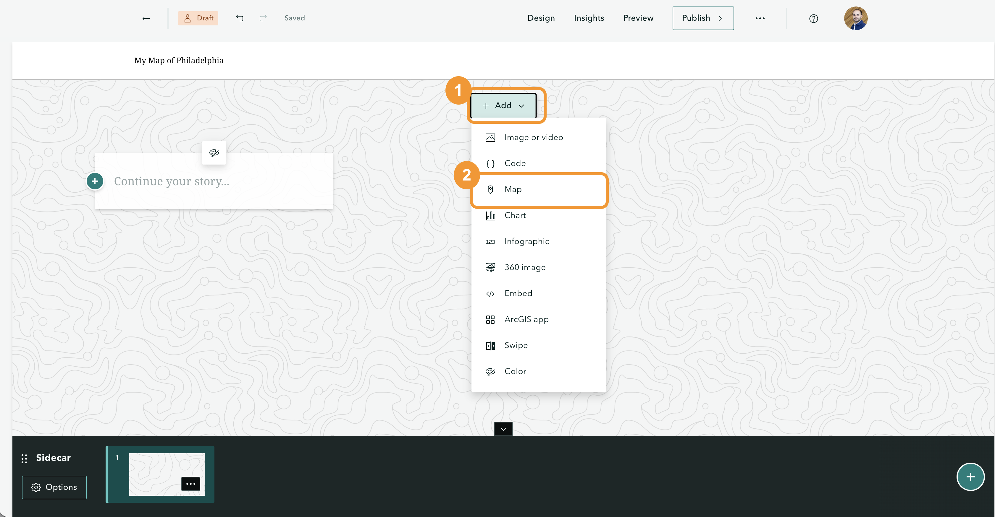This screenshot has height=517, width=995.
Task: Click the color palette icon above narrative panel
Action: 214,153
